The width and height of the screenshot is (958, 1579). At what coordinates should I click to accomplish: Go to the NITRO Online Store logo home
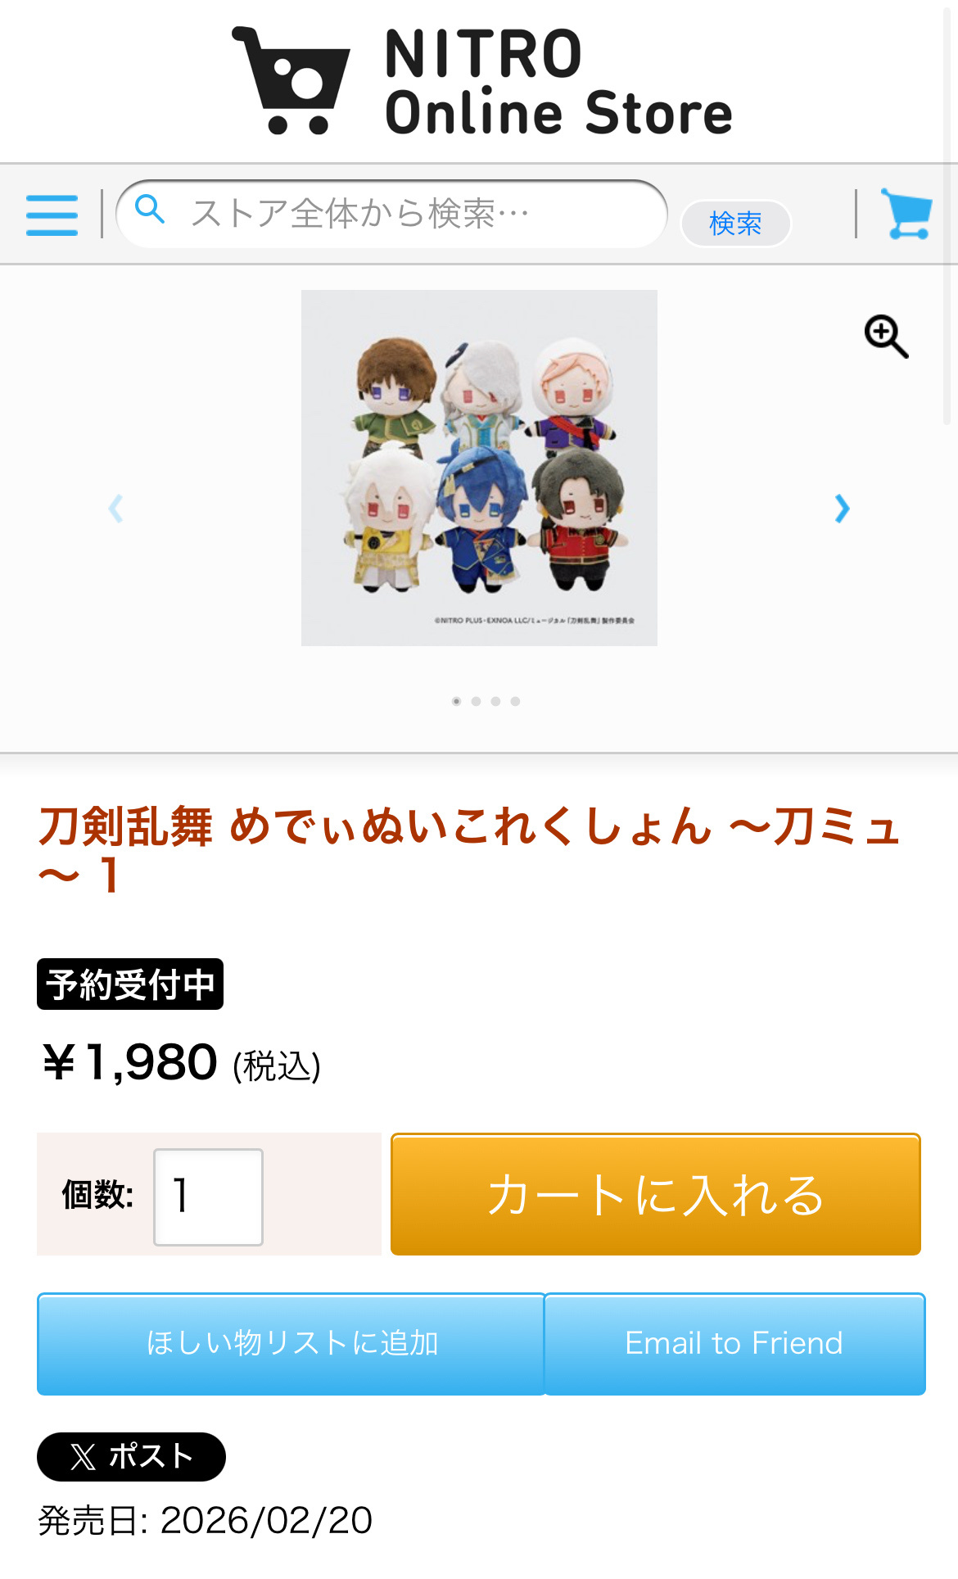tap(481, 80)
